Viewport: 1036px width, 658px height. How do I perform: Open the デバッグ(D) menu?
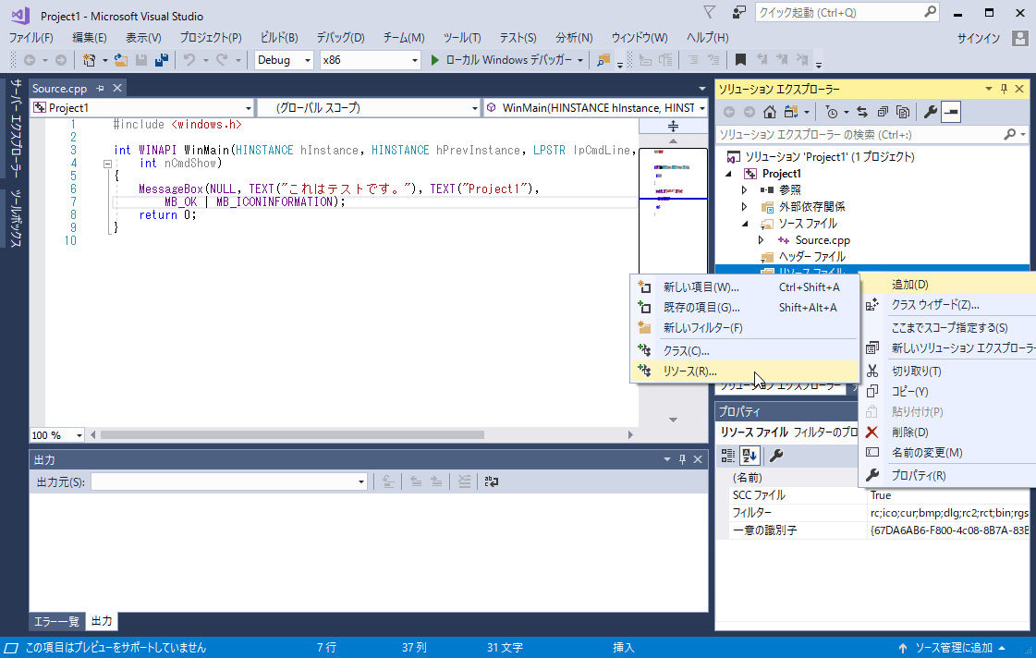pos(340,38)
